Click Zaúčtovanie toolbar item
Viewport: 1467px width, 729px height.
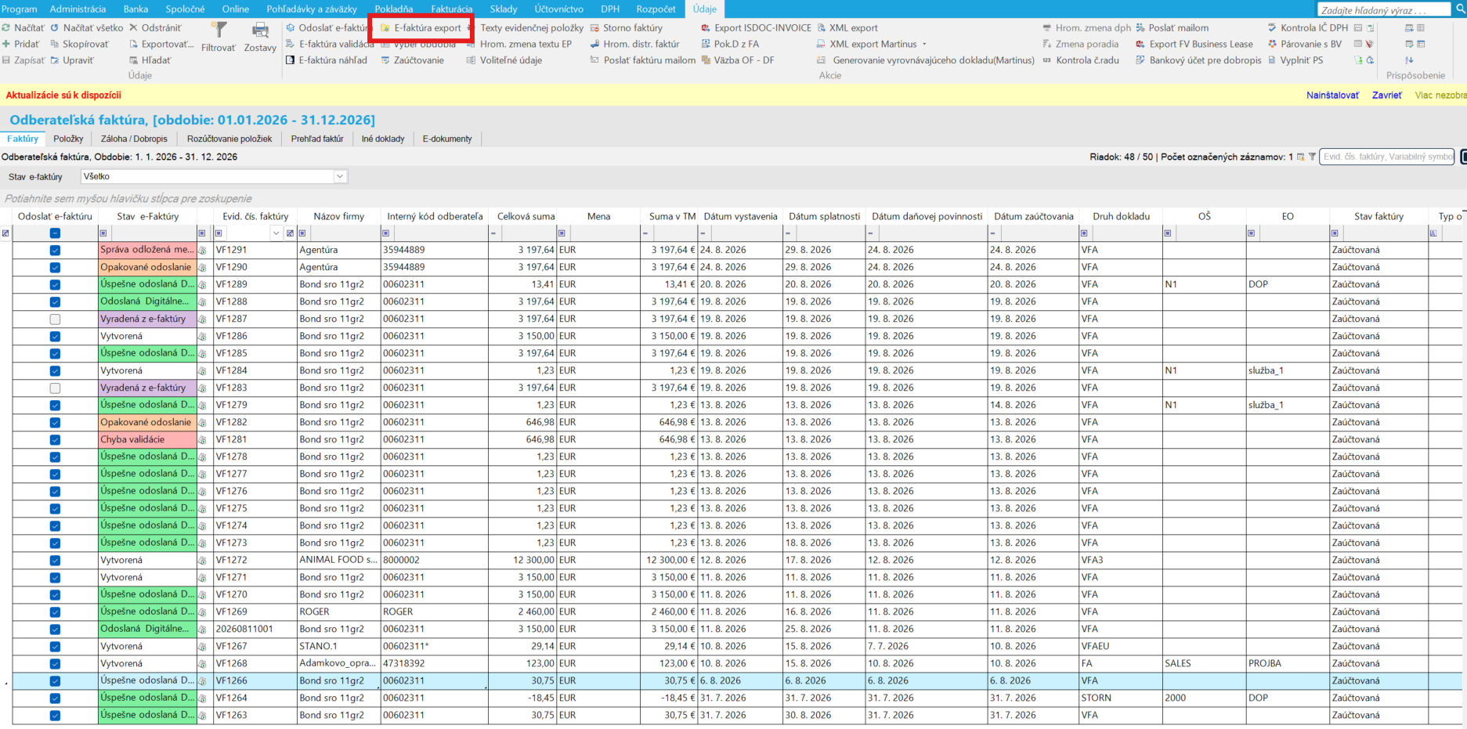[413, 60]
